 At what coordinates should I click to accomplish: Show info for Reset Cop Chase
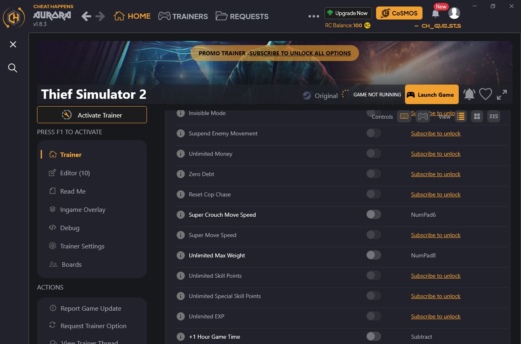[181, 194]
